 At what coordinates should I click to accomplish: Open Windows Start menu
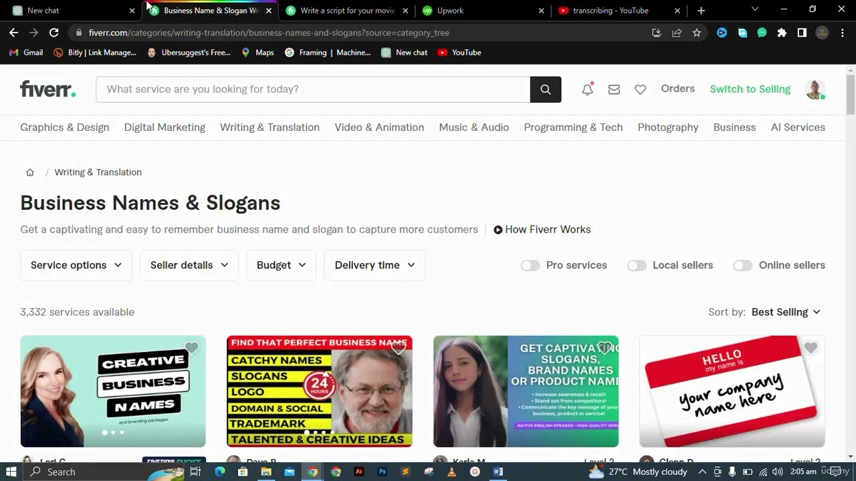tap(11, 472)
